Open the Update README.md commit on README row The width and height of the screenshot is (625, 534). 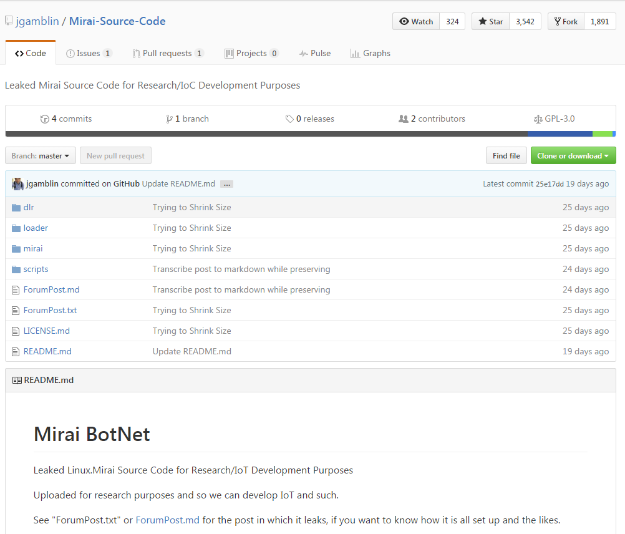click(x=191, y=351)
